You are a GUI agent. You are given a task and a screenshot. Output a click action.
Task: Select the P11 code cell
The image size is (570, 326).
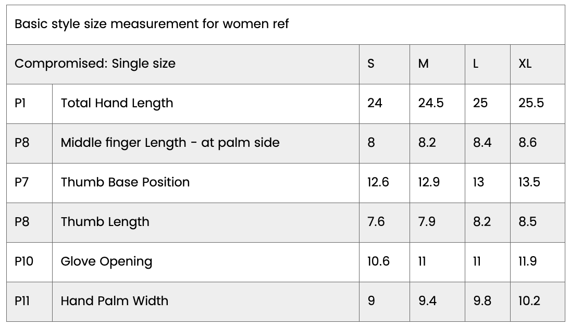22,301
